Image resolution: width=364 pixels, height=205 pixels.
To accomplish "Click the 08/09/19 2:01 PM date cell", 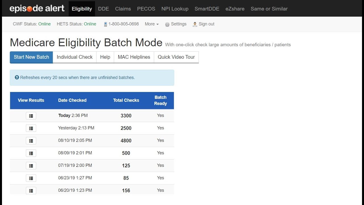I will coord(75,153).
